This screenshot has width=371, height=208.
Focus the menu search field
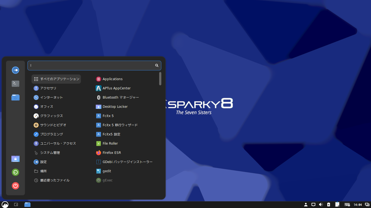(x=94, y=66)
